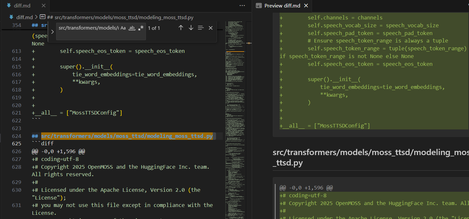
Task: Open the editor More Actions ellipsis menu
Action: 242,6
